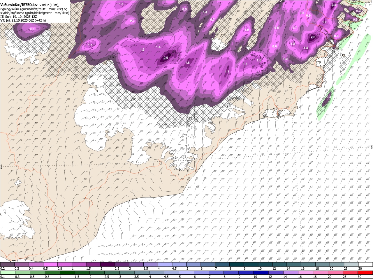
Task: Click the 30 label in the purple legend row
Action: [360, 269]
